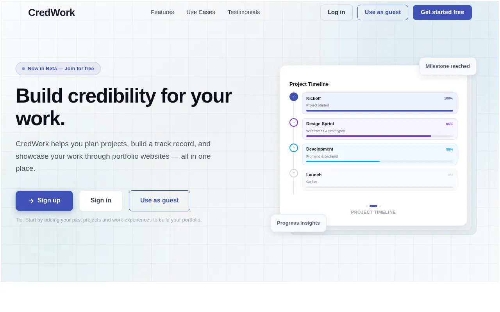The image size is (500, 312).
Task: Select the last carousel dot
Action: tap(380, 206)
